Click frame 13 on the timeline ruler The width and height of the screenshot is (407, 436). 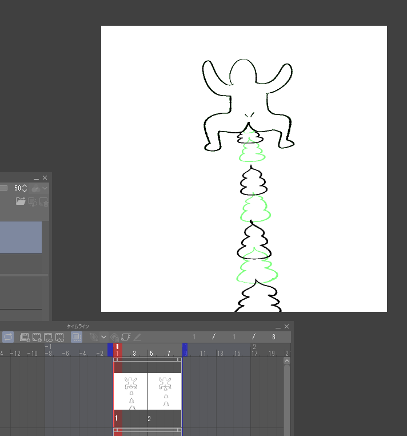click(220, 354)
